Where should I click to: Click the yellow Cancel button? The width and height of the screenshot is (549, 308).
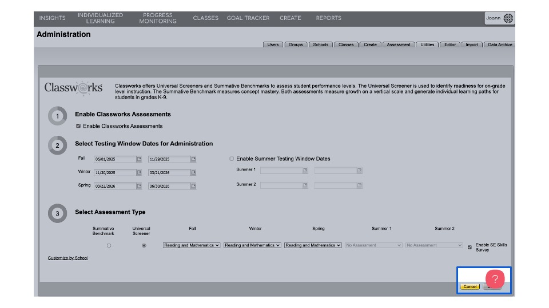[470, 287]
